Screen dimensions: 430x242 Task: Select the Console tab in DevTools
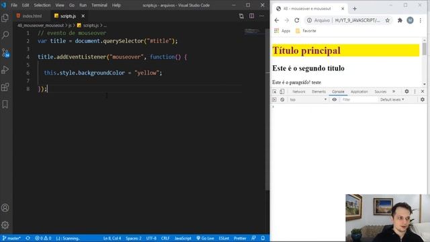338,91
